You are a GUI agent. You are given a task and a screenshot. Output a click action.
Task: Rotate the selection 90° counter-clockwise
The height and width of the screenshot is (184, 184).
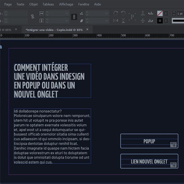point(123,13)
